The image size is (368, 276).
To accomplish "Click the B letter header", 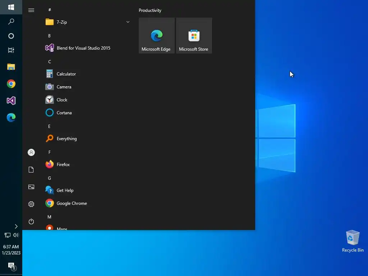I will 49,36.
